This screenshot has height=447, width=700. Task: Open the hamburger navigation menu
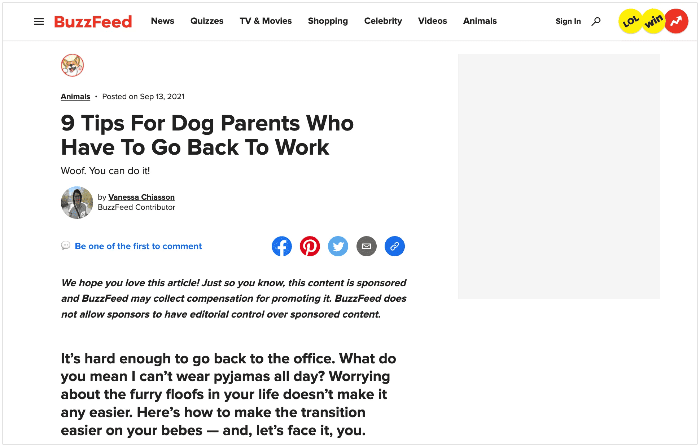pyautogui.click(x=39, y=21)
